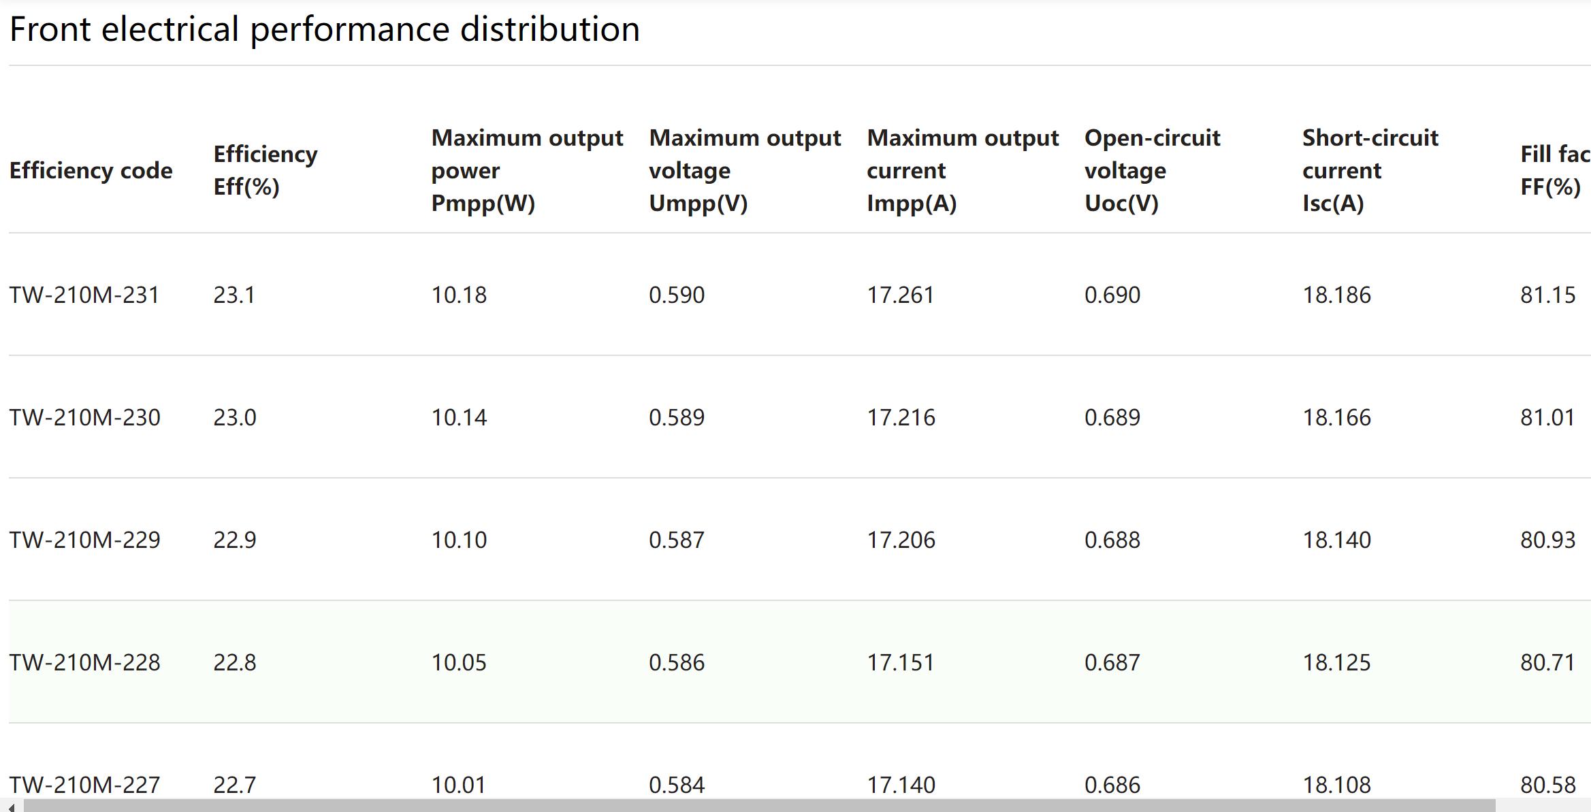Image resolution: width=1591 pixels, height=812 pixels.
Task: Click the Short-circuit current Isc(A) header
Action: pos(1370,170)
